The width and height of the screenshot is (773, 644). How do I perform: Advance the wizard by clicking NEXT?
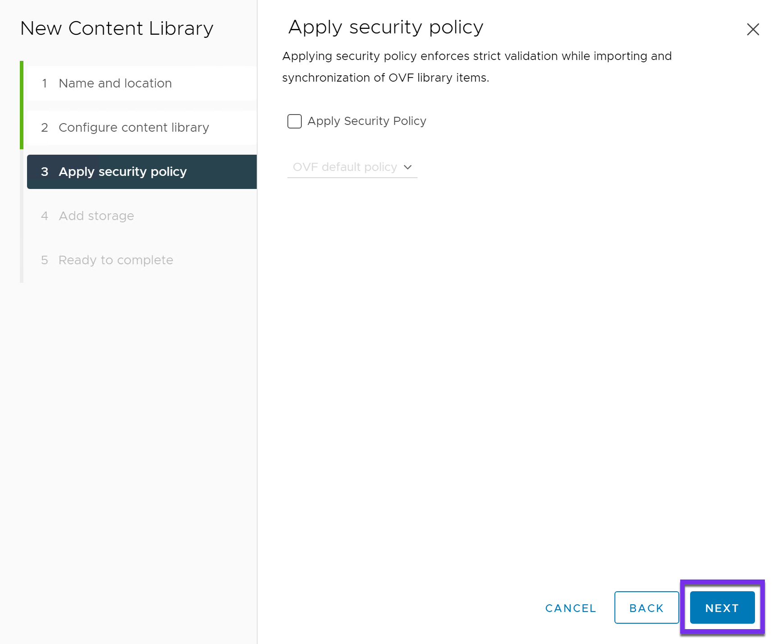pyautogui.click(x=722, y=607)
